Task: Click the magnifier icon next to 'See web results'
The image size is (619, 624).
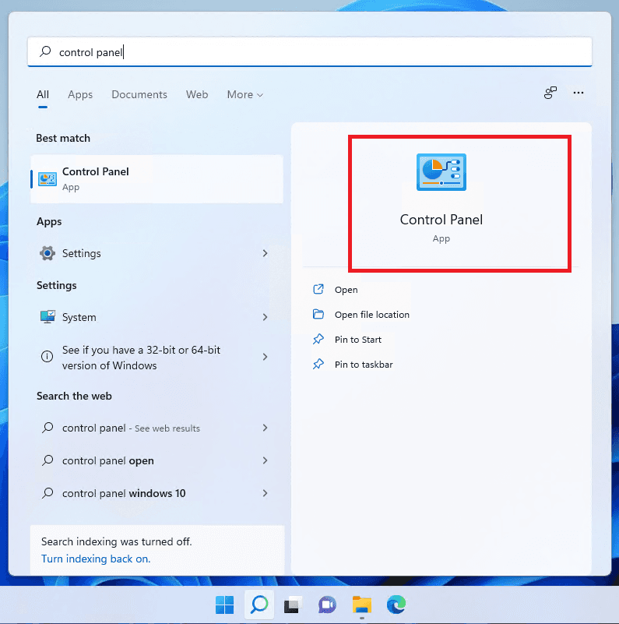Action: (x=47, y=428)
